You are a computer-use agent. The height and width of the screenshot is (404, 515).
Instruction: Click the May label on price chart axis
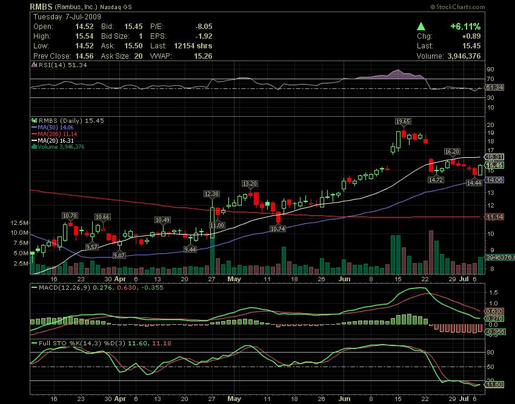coord(234,279)
